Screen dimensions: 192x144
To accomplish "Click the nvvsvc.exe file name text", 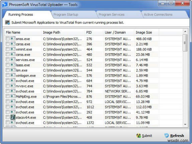I will point(24,86).
